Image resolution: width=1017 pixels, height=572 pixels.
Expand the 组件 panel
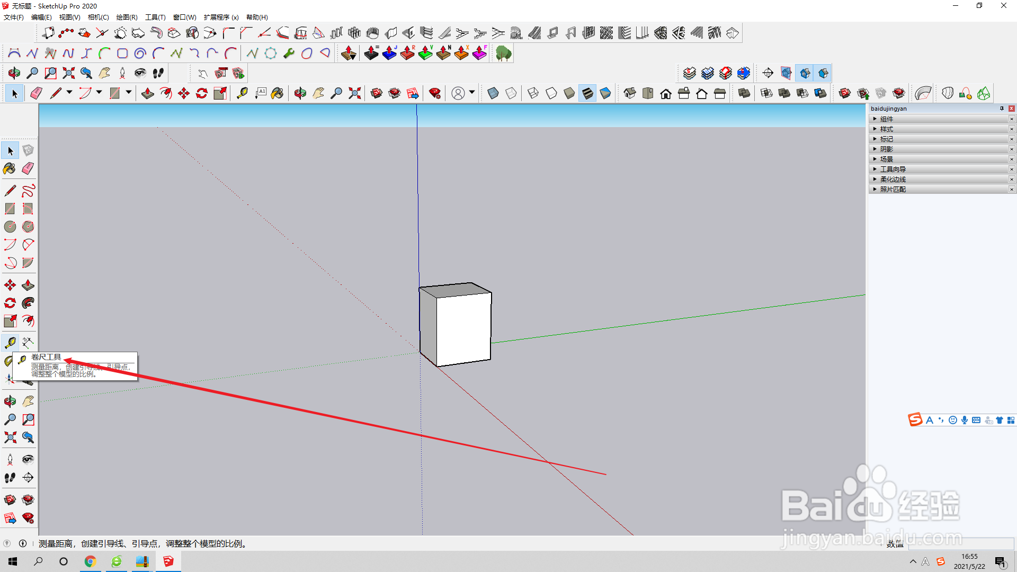939,119
